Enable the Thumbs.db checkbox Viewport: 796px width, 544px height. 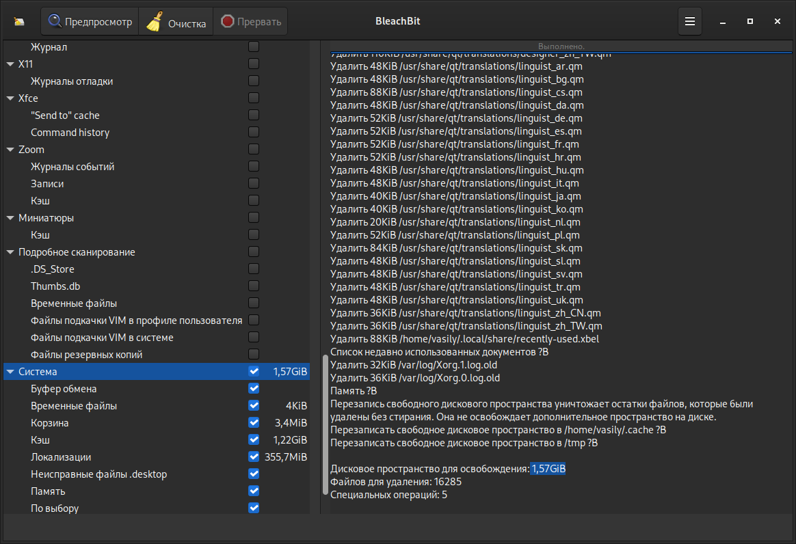[x=254, y=286]
